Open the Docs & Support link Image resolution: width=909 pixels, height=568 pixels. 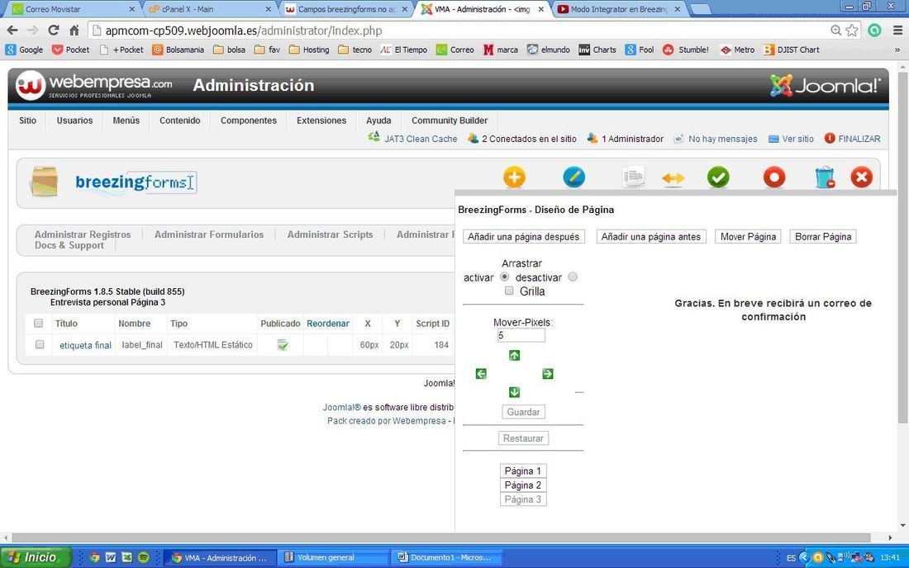point(69,245)
